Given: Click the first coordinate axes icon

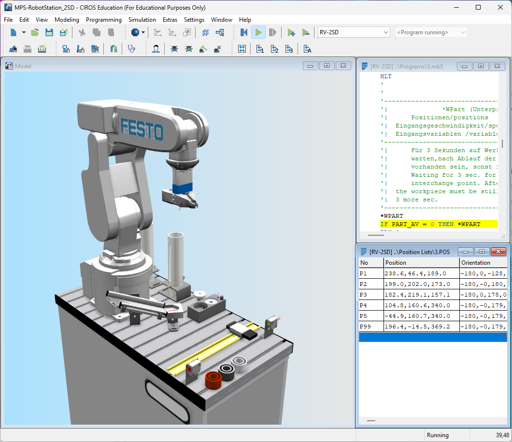Looking at the screenshot, I should pos(158,32).
